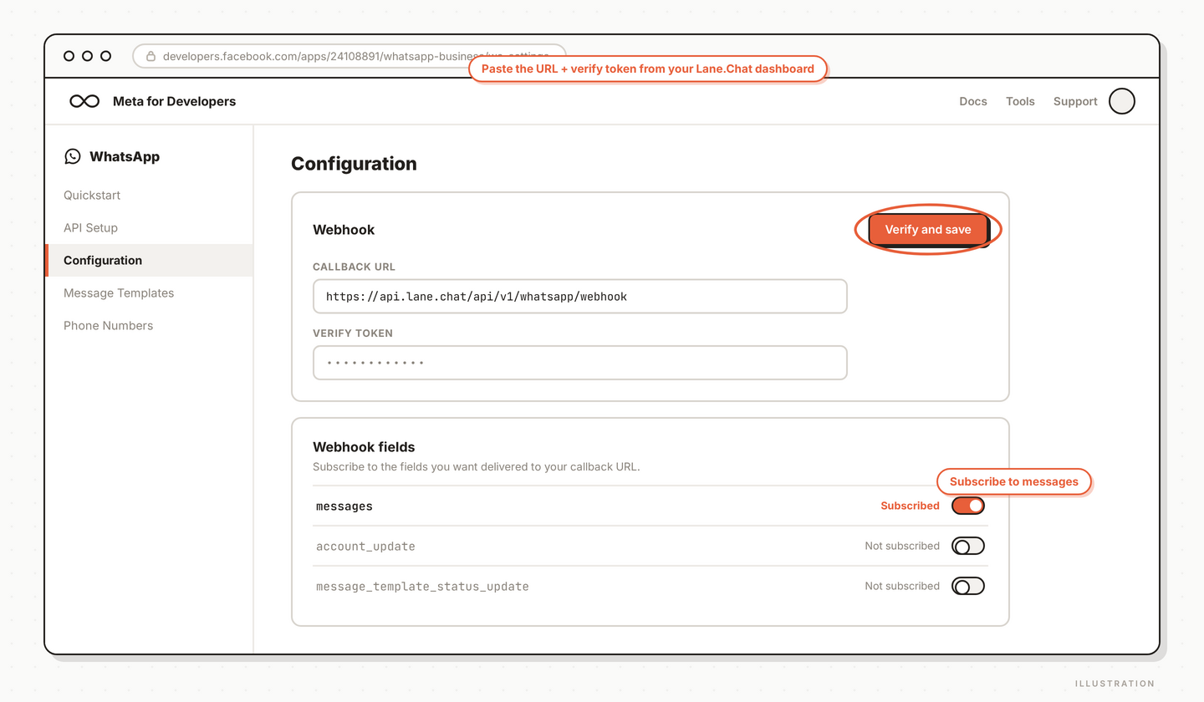Viewport: 1204px width, 702px height.
Task: Click Not subscribed label for message_template_status_update
Action: 902,586
